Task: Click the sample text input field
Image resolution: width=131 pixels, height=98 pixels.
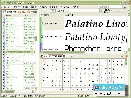Action: (x=84, y=11)
